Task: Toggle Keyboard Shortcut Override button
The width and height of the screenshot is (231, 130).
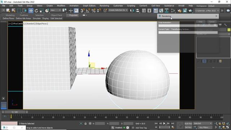Action: click(x=76, y=10)
